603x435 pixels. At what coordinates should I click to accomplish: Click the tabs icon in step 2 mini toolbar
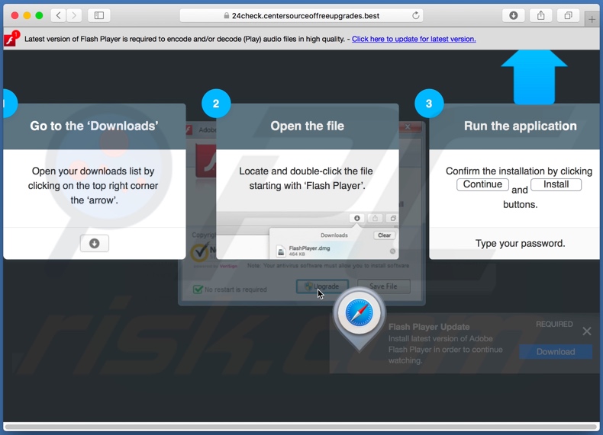pos(392,218)
